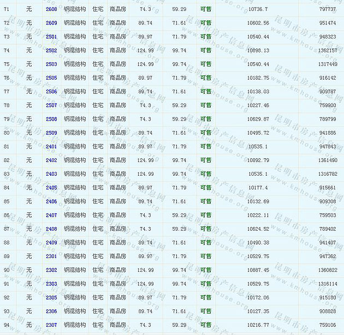This screenshot has width=344, height=335.
Task: Click the 2508 room number
Action: point(51,119)
